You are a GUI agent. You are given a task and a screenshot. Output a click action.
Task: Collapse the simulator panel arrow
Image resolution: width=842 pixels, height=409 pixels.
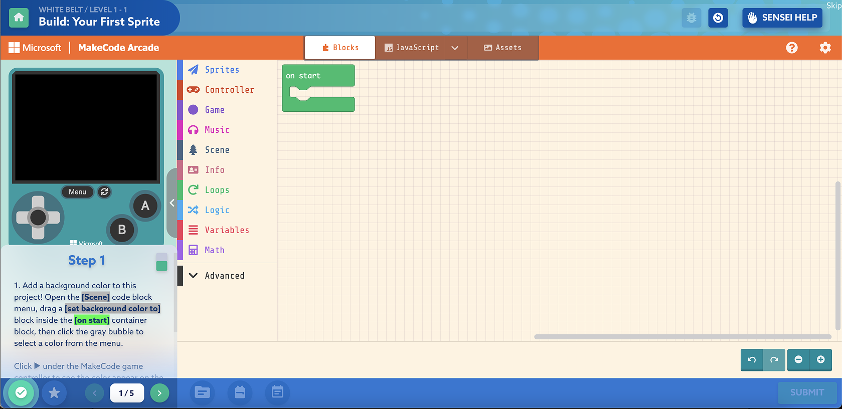(x=172, y=203)
